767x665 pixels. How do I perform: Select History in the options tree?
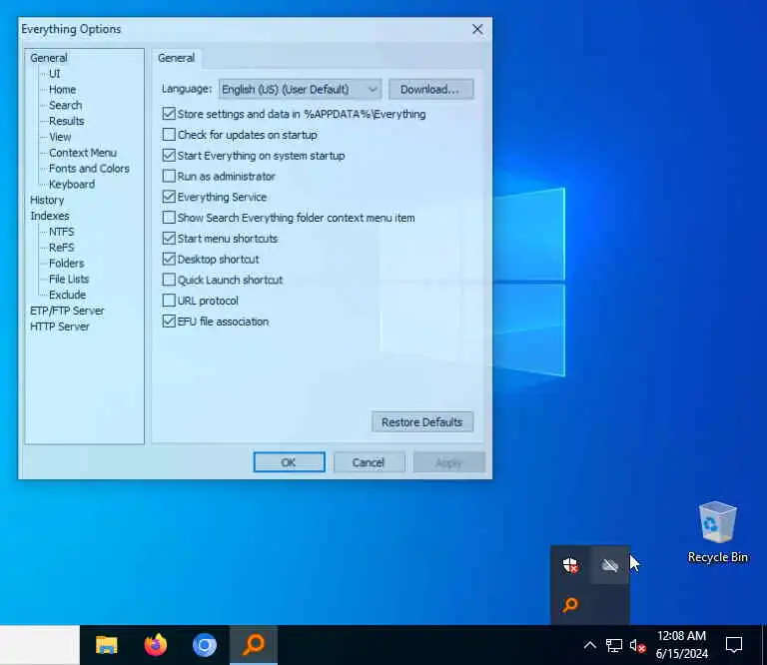point(47,200)
